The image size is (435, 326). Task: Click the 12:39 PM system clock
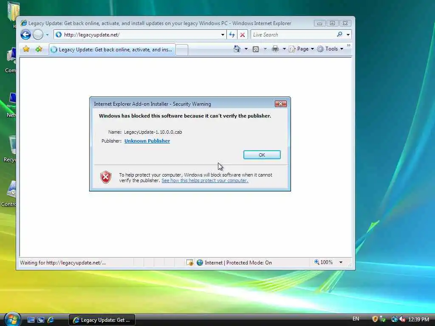(x=418, y=320)
